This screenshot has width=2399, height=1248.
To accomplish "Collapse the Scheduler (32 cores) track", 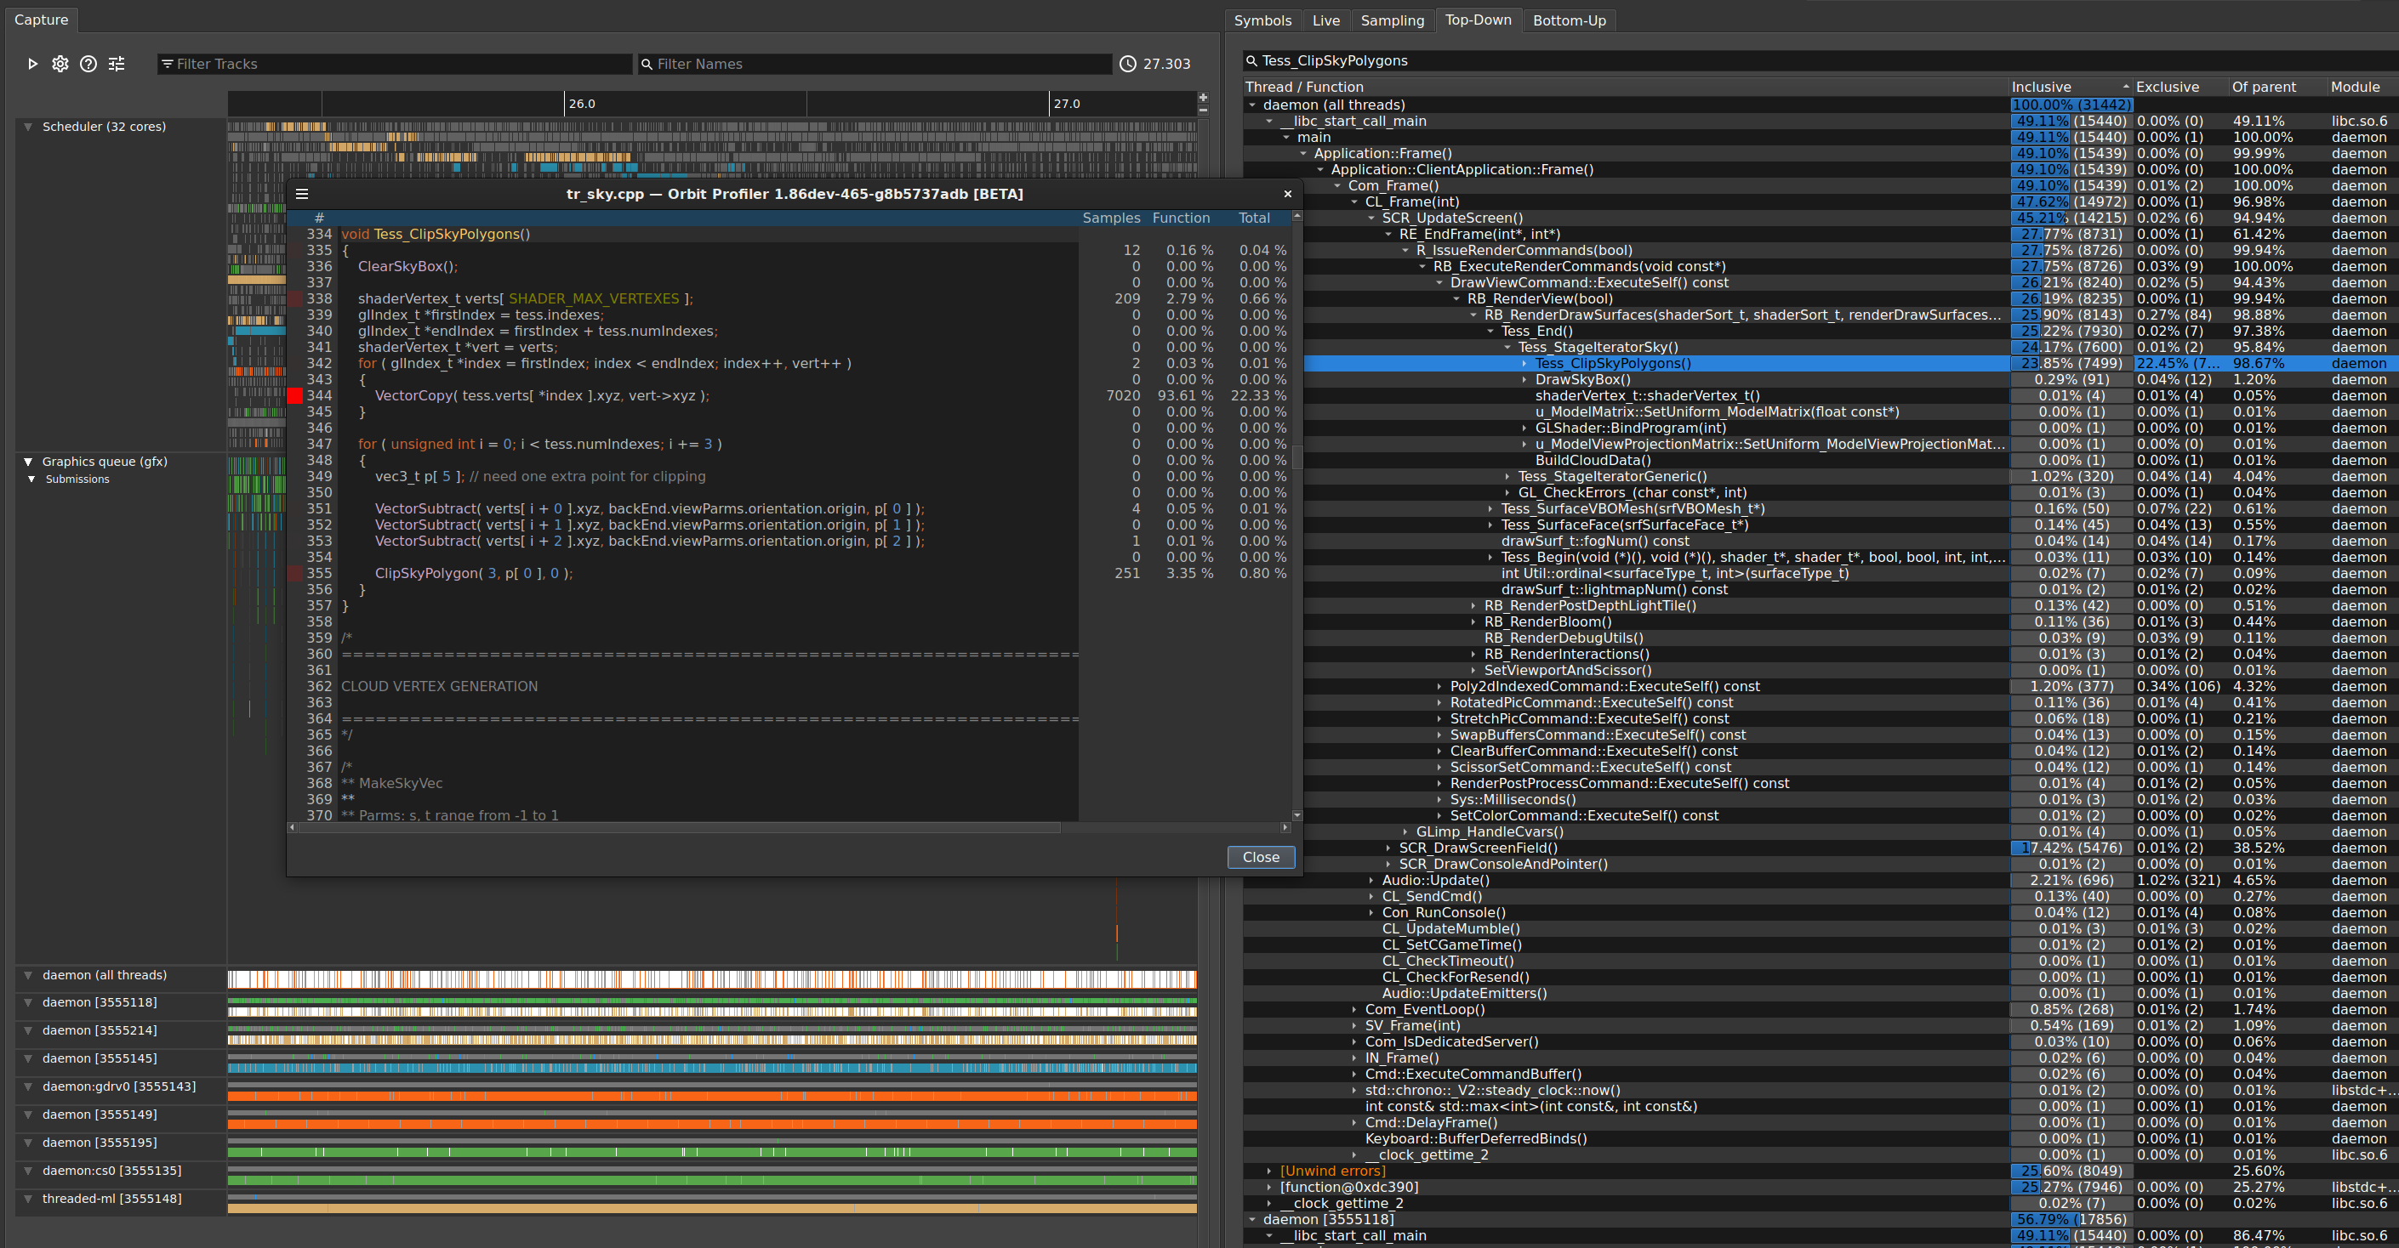I will [27, 126].
